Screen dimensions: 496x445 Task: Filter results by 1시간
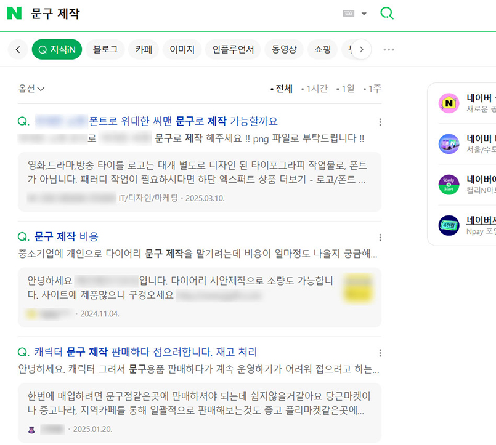pos(315,89)
